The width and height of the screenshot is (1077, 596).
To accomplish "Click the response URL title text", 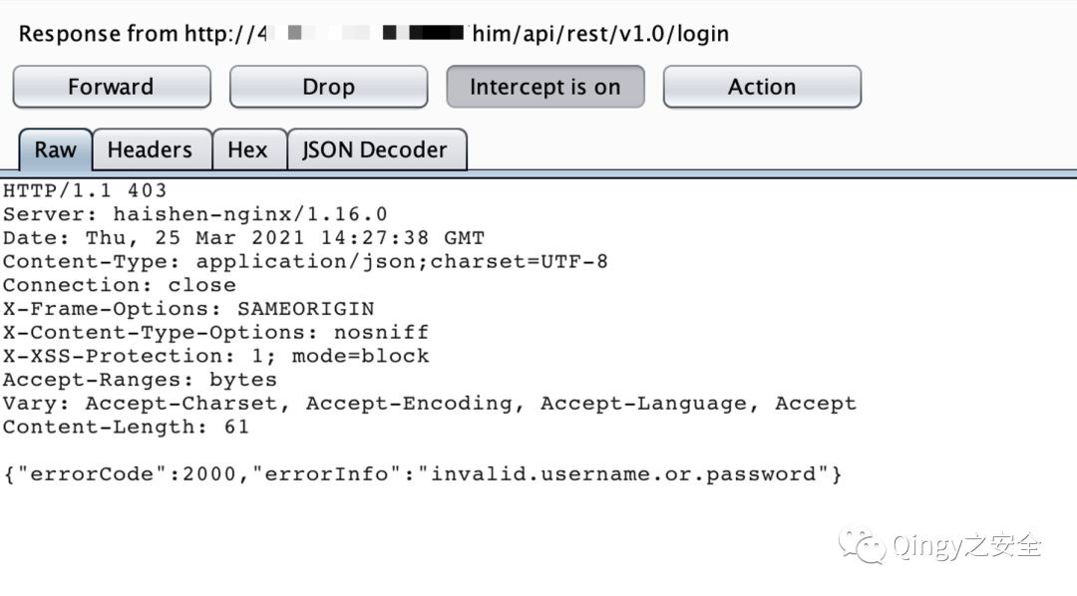I will (373, 34).
